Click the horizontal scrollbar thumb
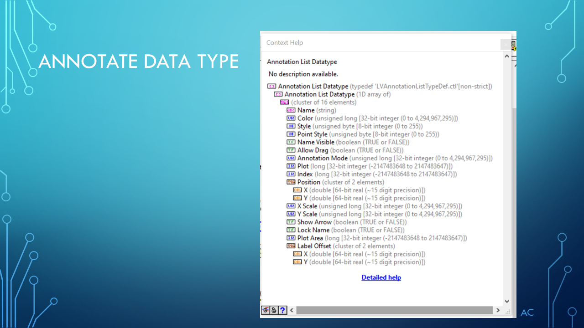This screenshot has width=584, height=328. [x=395, y=310]
